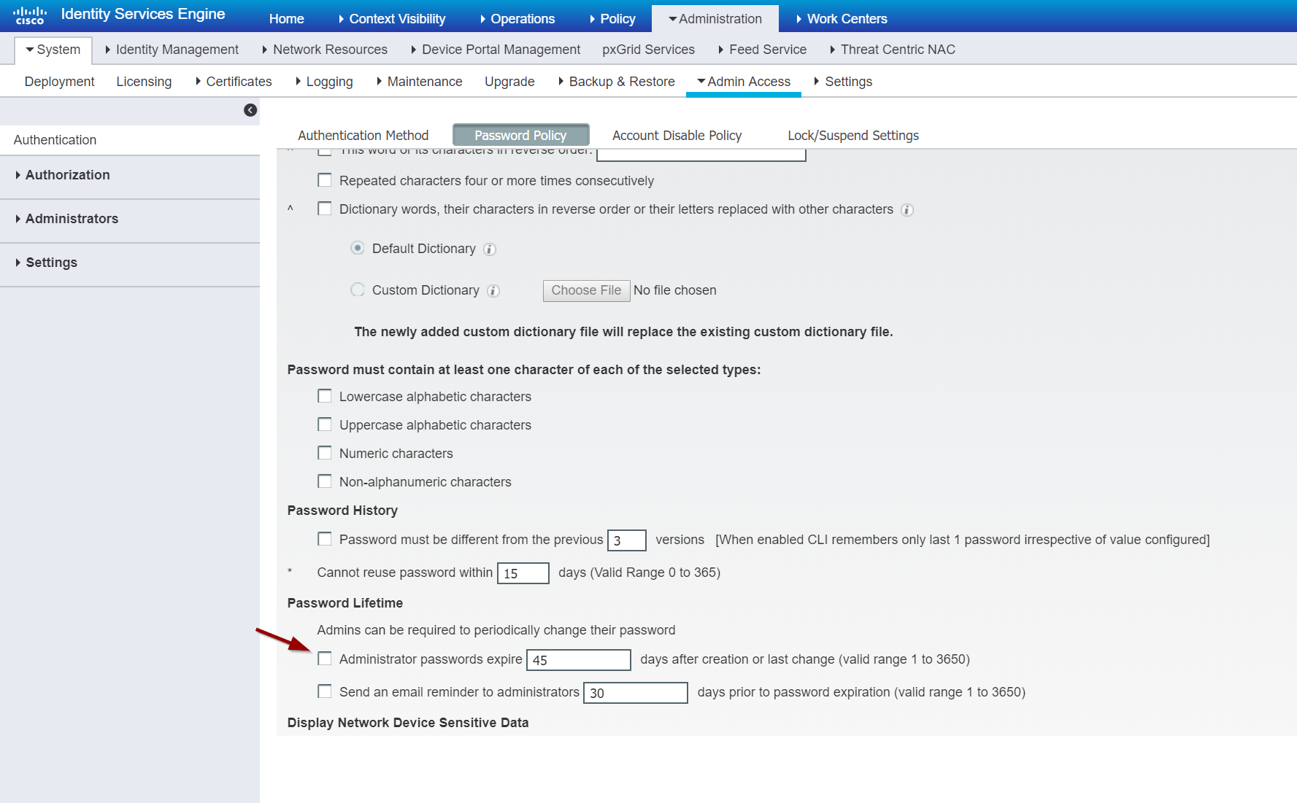Click Identity Services Engine title
This screenshot has width=1297, height=803.
pos(143,14)
